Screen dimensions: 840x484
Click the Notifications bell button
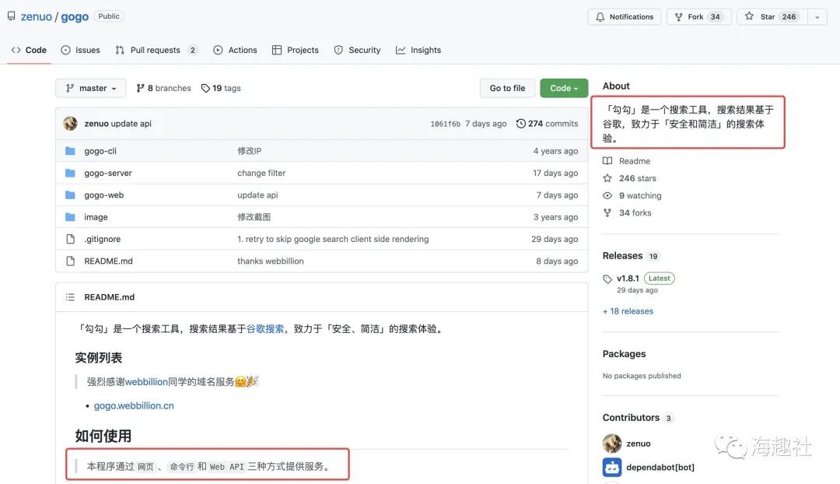pyautogui.click(x=625, y=16)
